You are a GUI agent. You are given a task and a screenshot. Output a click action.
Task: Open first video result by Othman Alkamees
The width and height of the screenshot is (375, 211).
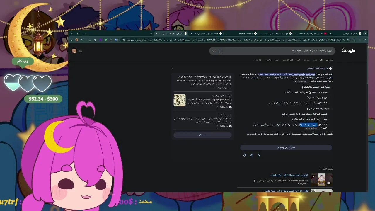click(289, 175)
